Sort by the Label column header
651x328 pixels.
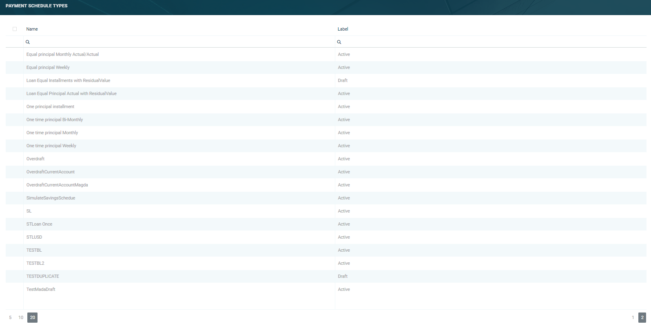[x=343, y=29]
